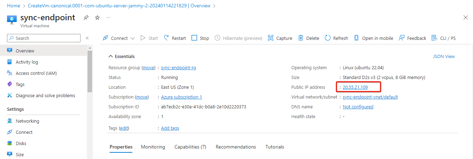Click Home in the breadcrumb
Viewport: 473px width, 159px height.
14,6
